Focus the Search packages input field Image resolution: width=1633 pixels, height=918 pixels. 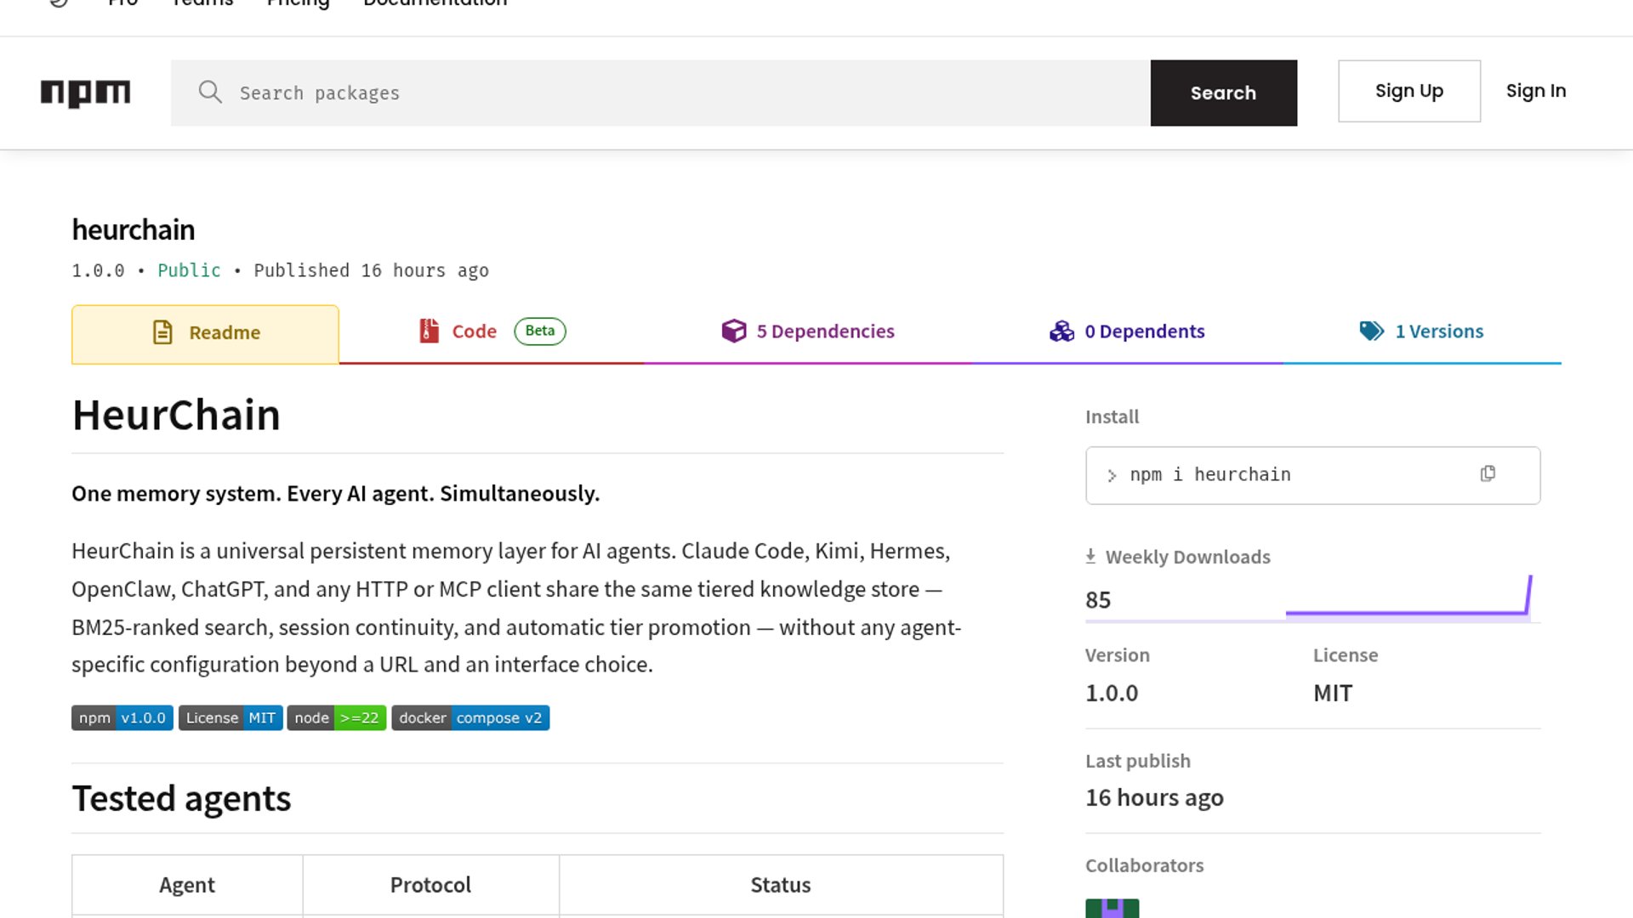click(x=660, y=93)
